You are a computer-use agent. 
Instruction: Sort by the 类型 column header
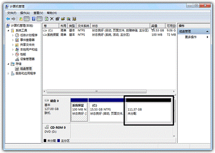[x=72, y=26]
